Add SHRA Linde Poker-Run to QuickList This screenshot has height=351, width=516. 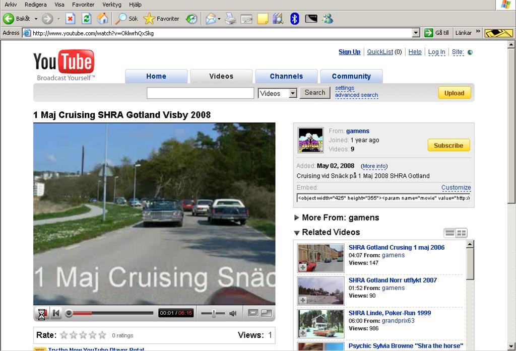tap(303, 333)
